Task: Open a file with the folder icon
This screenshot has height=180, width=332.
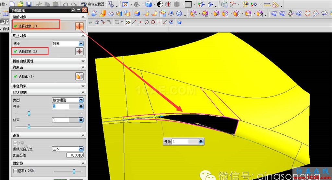Action: [20, 4]
